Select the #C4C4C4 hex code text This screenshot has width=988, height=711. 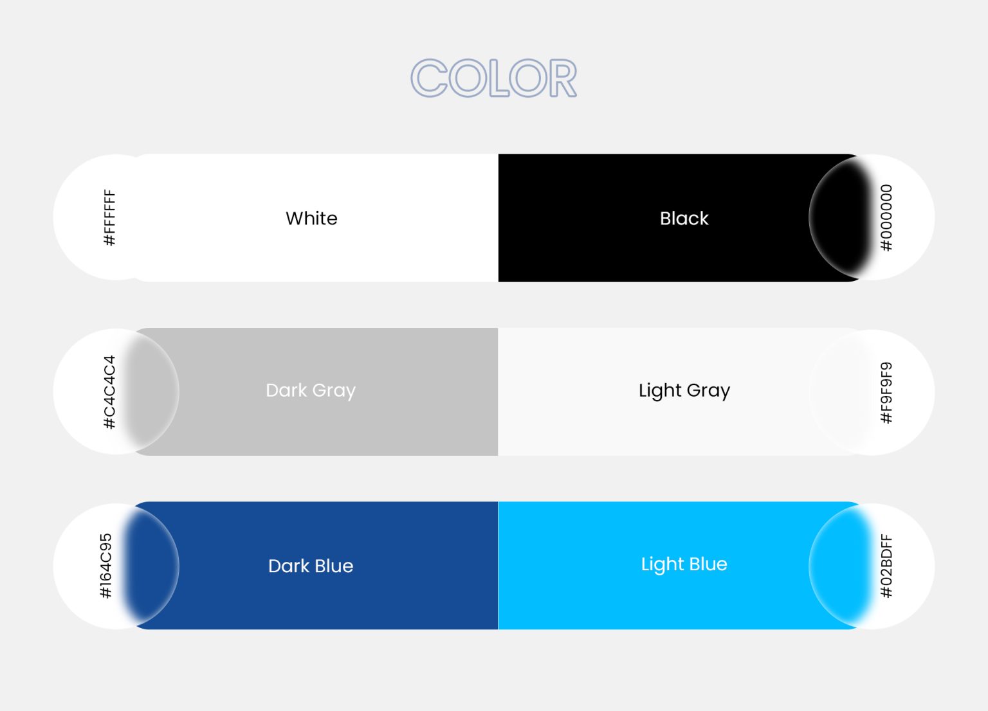[109, 392]
